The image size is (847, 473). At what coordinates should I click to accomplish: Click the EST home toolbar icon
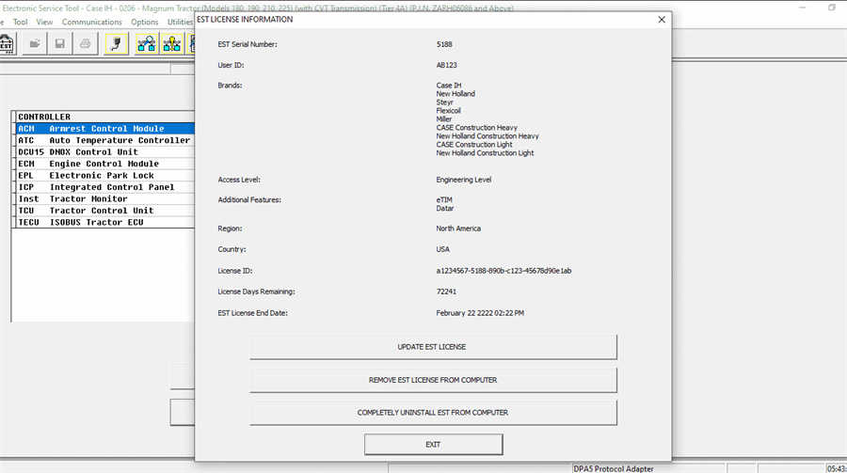(7, 44)
